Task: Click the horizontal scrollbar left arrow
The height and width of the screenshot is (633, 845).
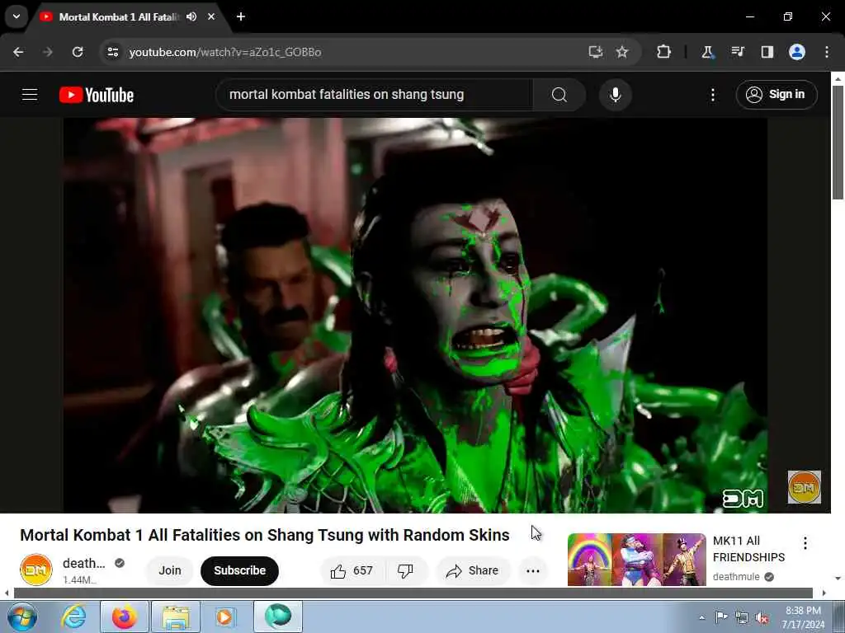Action: coord(6,593)
